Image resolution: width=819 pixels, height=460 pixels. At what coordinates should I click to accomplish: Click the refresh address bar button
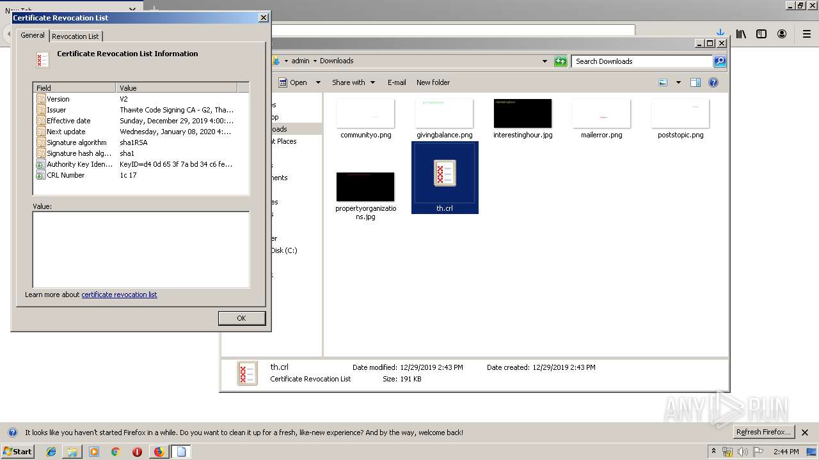pos(561,61)
